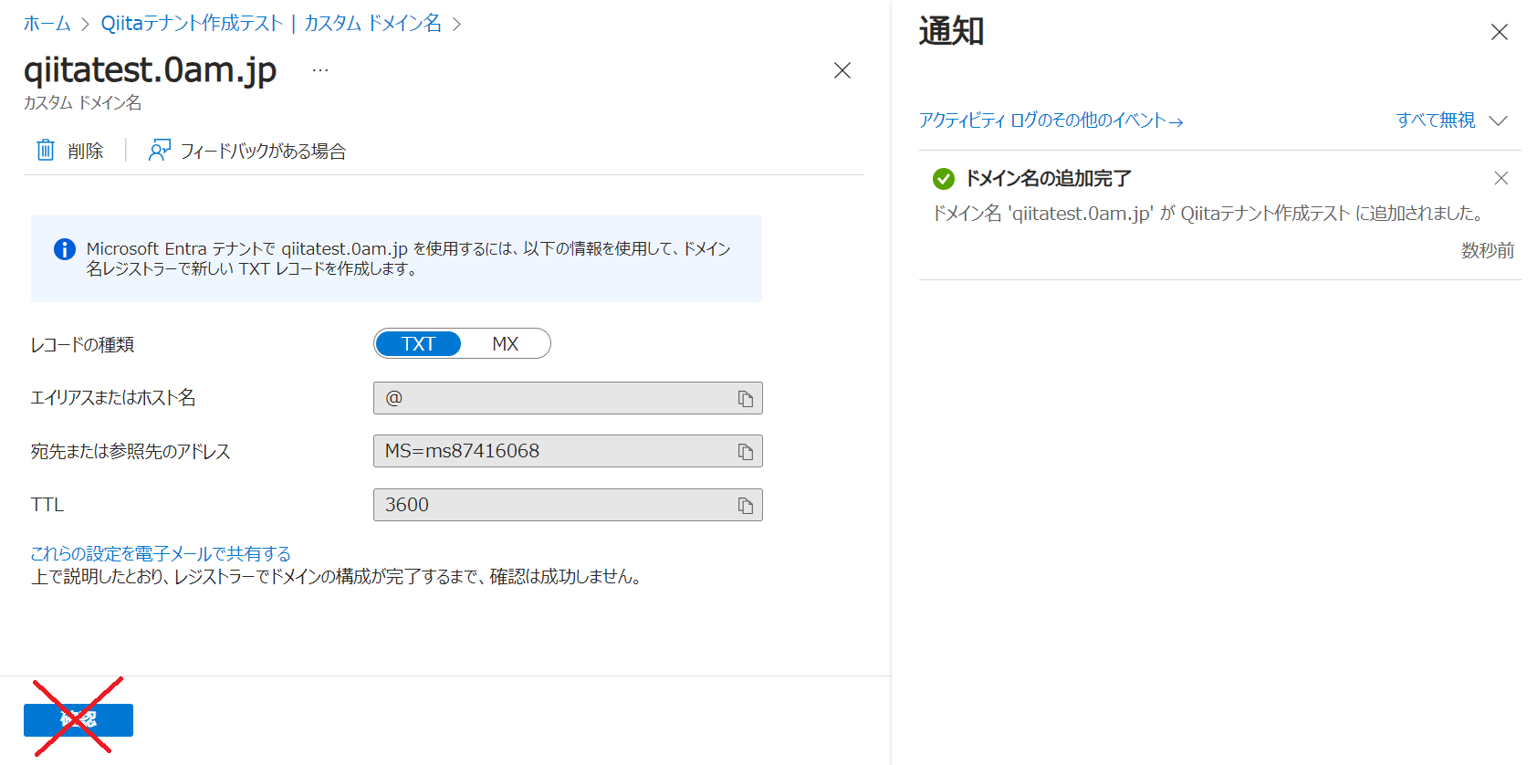Click すべて無視 dismiss all
1537x765 pixels.
pyautogui.click(x=1436, y=121)
